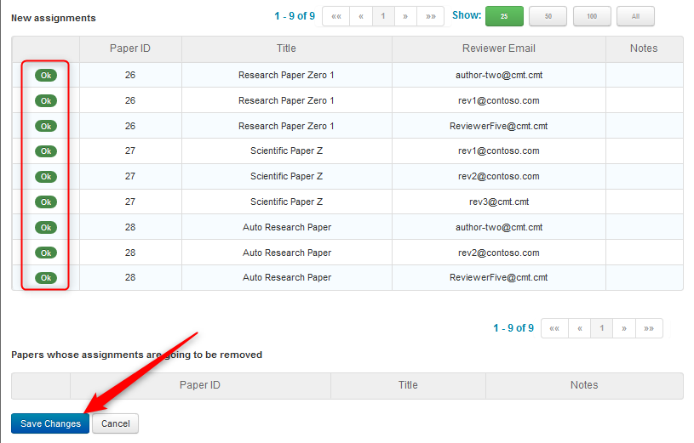Click email rev3@cmt.cmt

499,202
